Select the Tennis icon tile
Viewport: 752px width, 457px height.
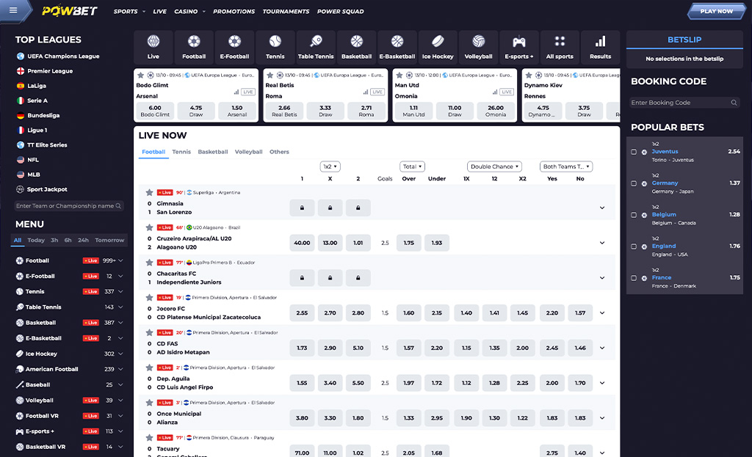275,48
